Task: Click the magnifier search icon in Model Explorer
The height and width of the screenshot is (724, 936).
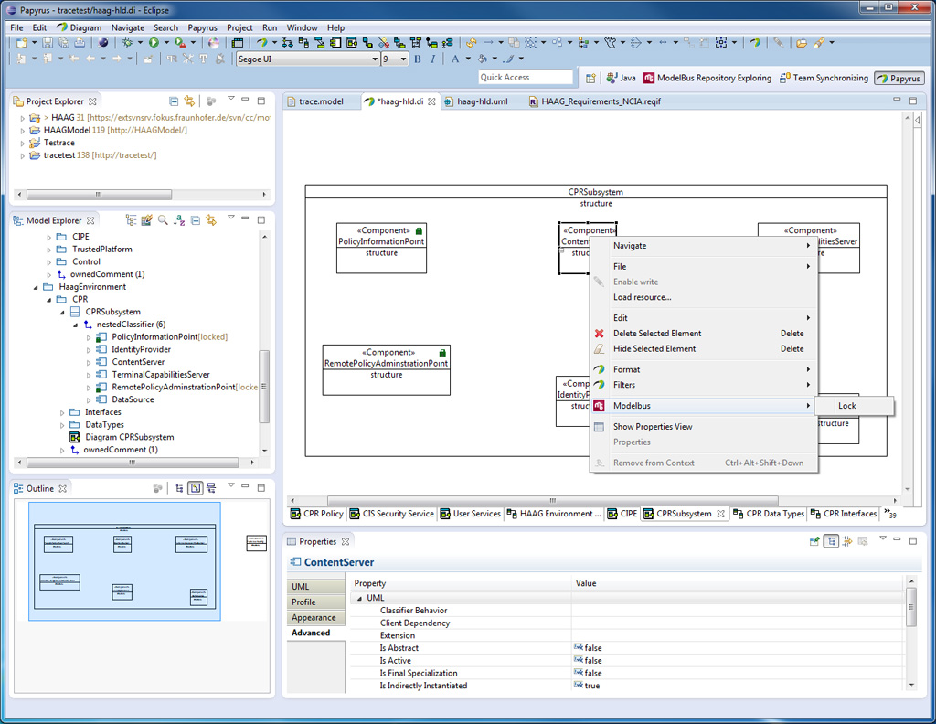Action: (163, 220)
